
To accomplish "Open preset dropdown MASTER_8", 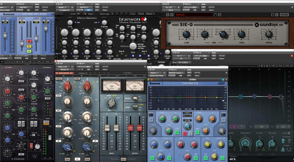I will (x=85, y=7).
